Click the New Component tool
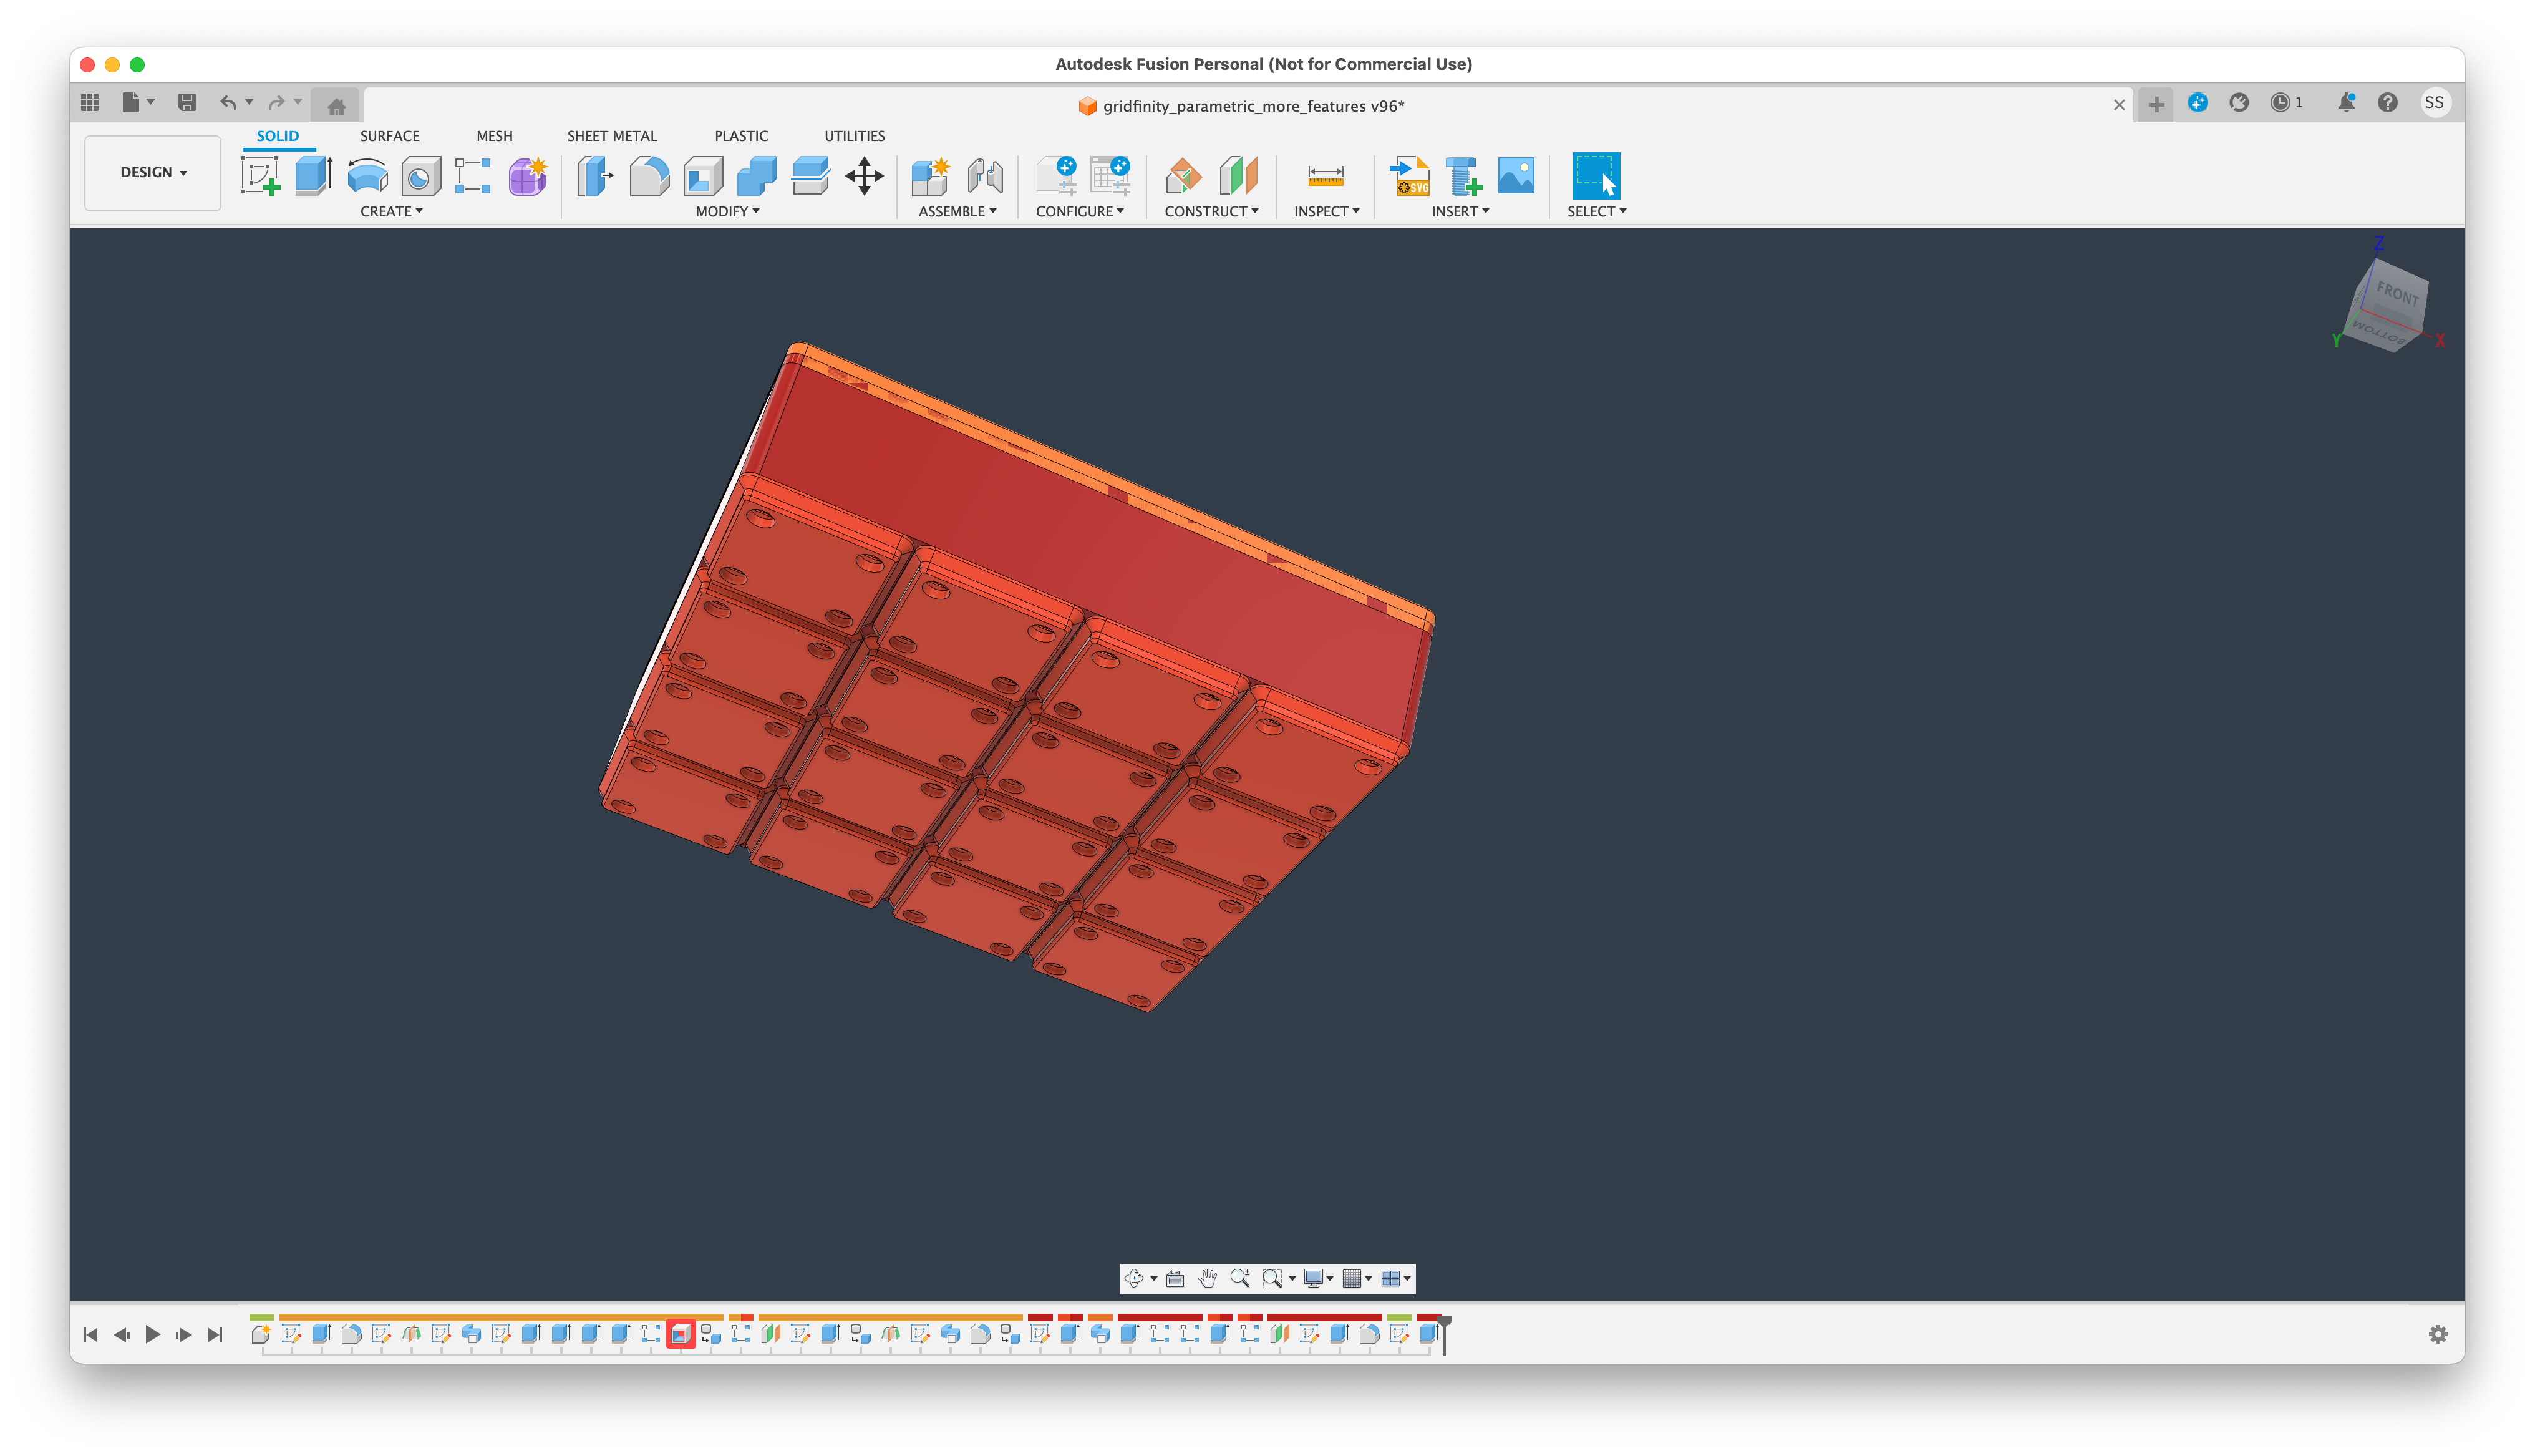This screenshot has height=1456, width=2535. pyautogui.click(x=931, y=176)
